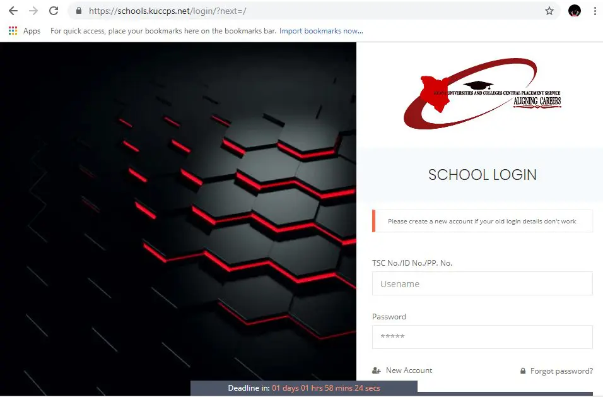Screen dimensions: 603x397
Task: Open the Apps grid shortcut
Action: pos(13,31)
